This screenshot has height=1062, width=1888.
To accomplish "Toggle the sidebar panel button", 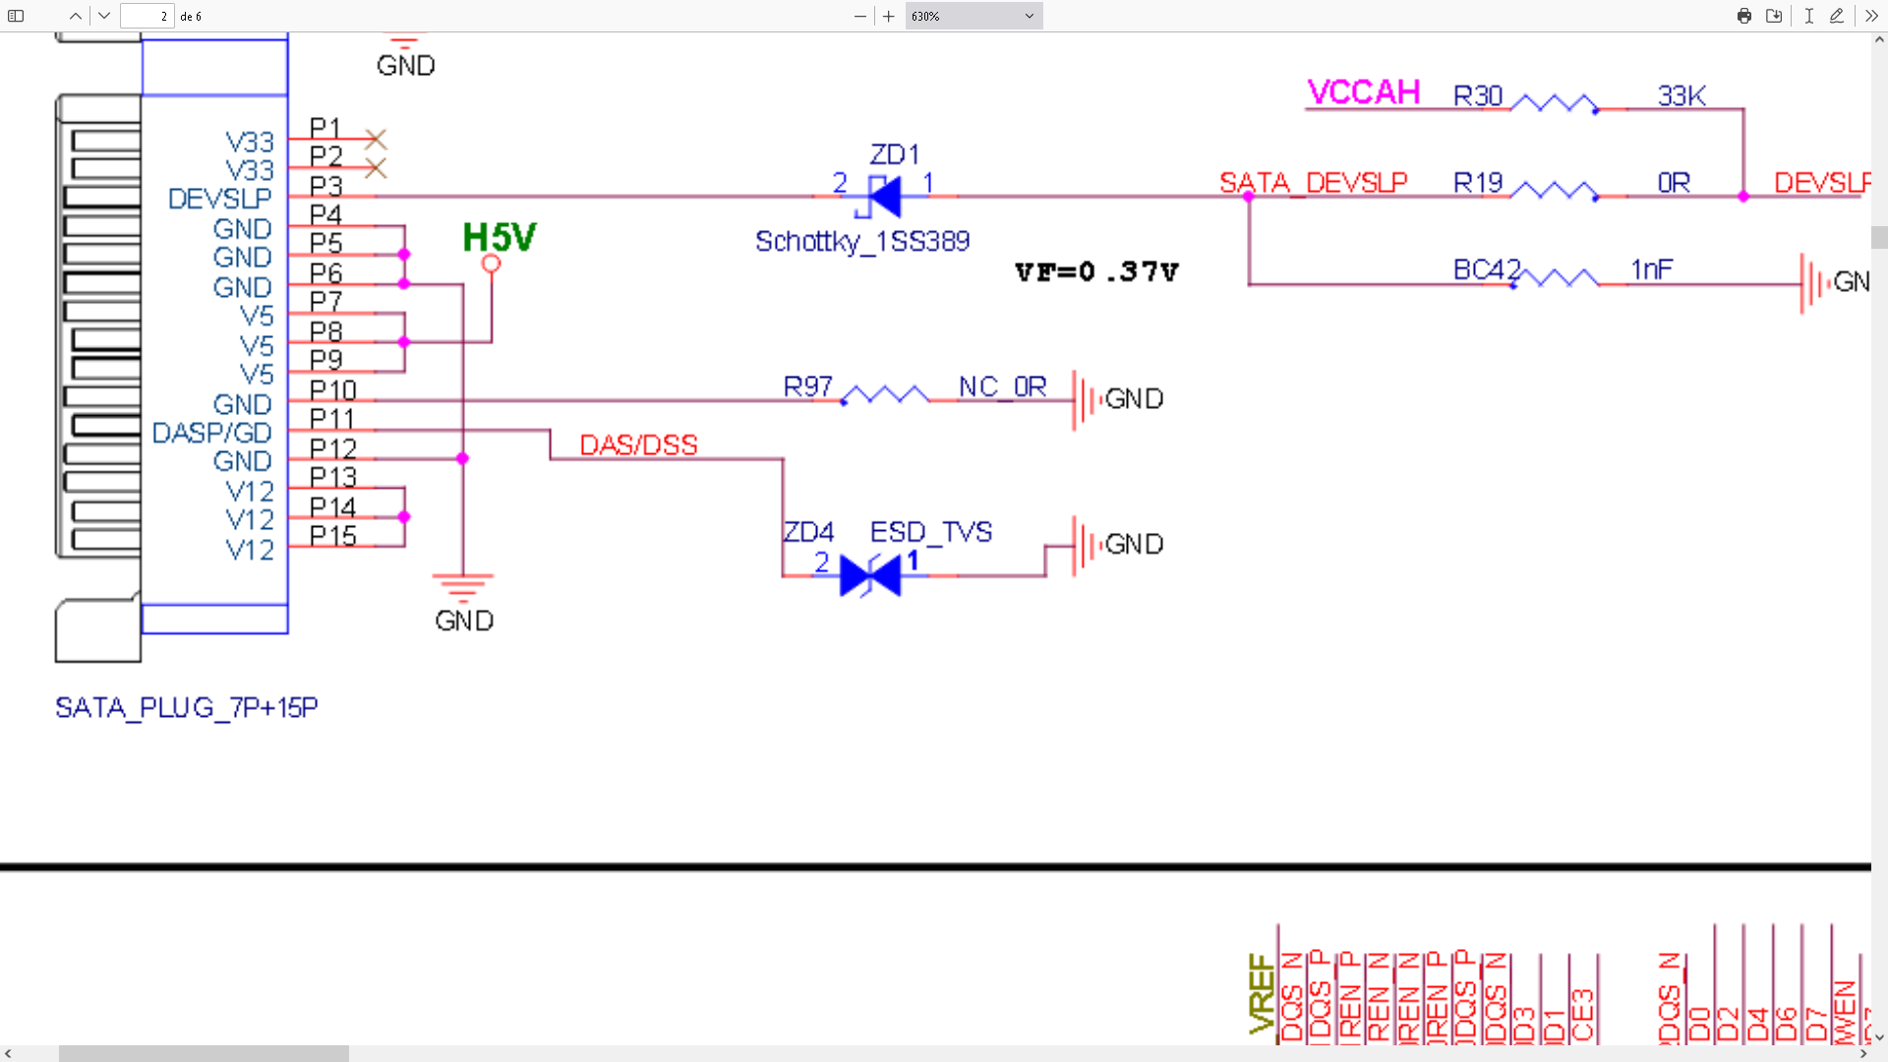I will 16,16.
